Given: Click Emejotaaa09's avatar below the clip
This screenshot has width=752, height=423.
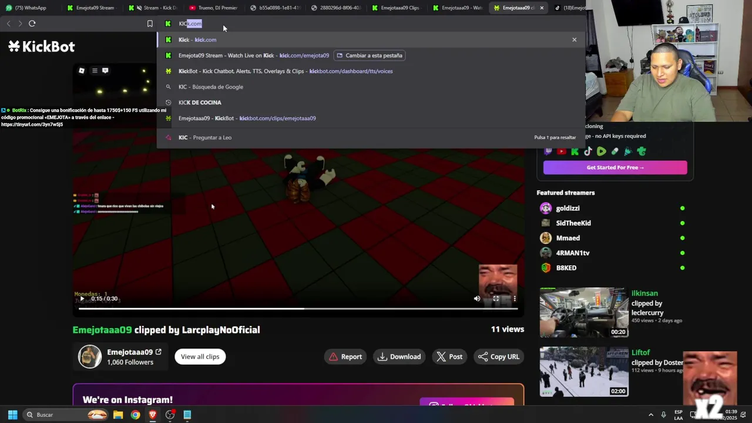Looking at the screenshot, I should (x=90, y=357).
